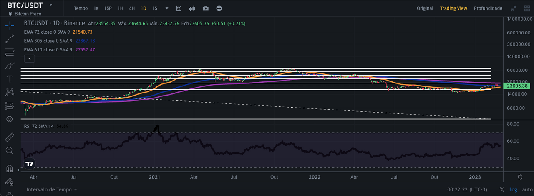Click the EMA 72 orange value 21540.73
The width and height of the screenshot is (534, 196).
(83, 32)
